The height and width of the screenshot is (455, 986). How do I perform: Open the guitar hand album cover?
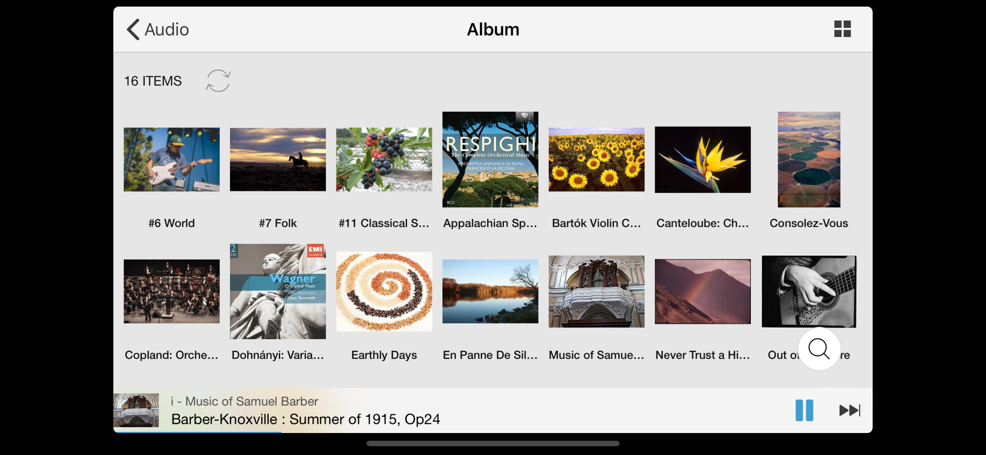tap(809, 291)
